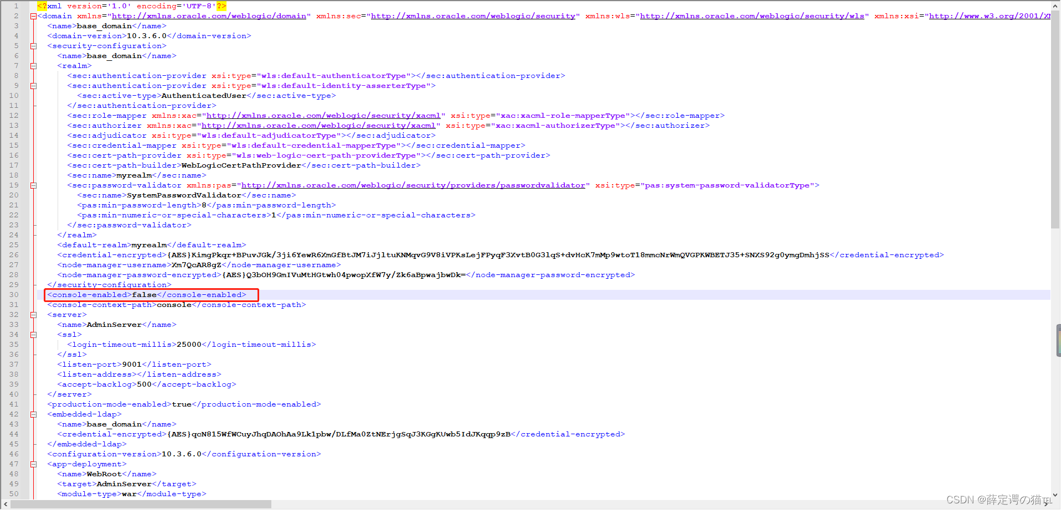
Task: Open the xacml URL in sec:authorizer line
Action: [318, 126]
